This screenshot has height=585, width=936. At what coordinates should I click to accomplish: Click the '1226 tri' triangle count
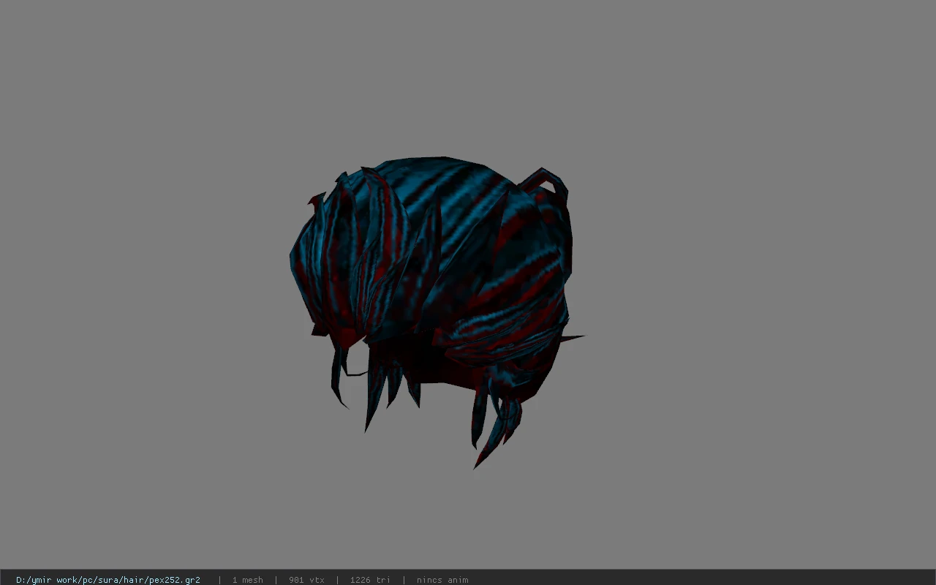pos(370,580)
